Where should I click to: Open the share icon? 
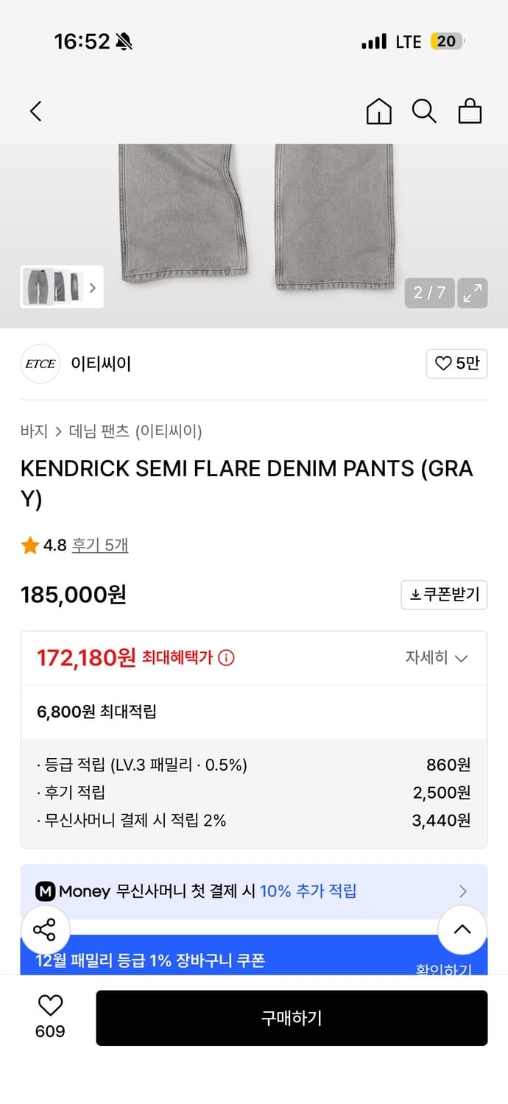[46, 930]
